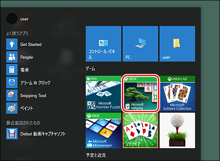This screenshot has height=161, width=220.
Task: Click the よく使うアプリ section heading
Action: coord(17,33)
